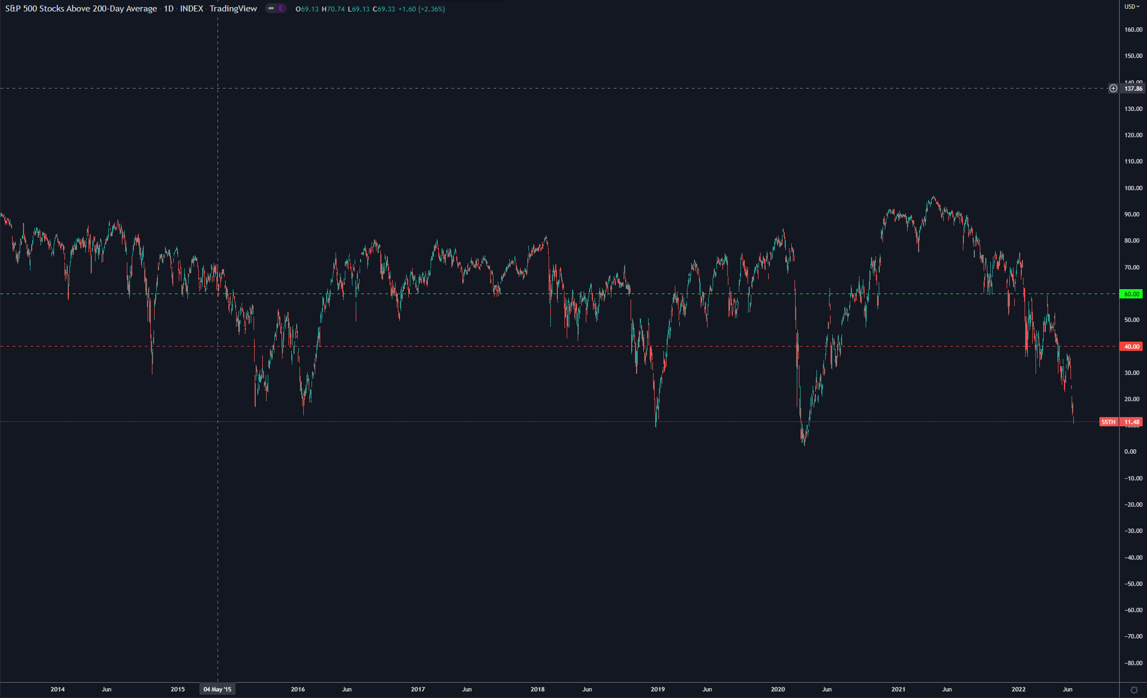Image resolution: width=1147 pixels, height=698 pixels.
Task: Click the S&P 500 Stocks Above 200-Day Average title
Action: click(x=81, y=9)
